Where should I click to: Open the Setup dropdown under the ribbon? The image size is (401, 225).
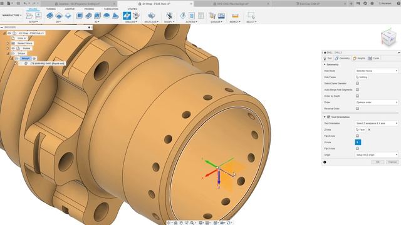click(x=33, y=22)
